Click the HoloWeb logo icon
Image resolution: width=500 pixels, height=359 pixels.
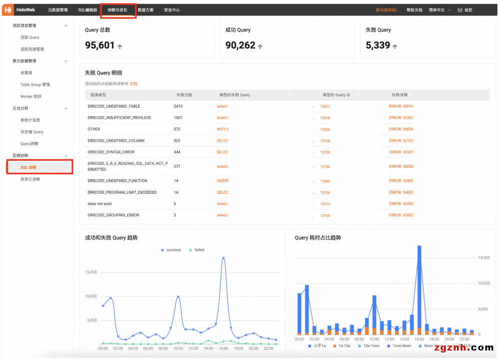pos(8,10)
